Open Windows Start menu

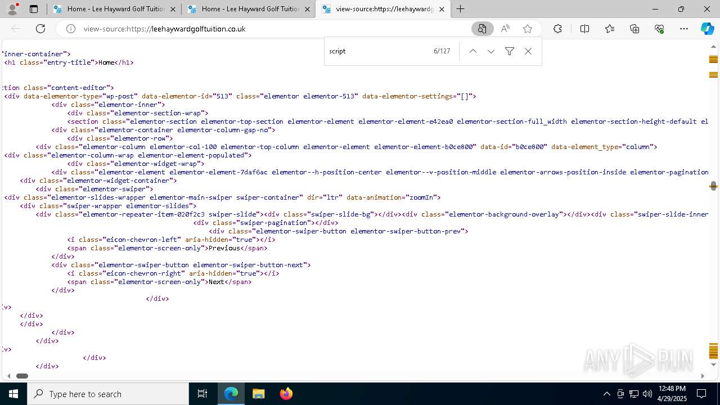pos(13,394)
